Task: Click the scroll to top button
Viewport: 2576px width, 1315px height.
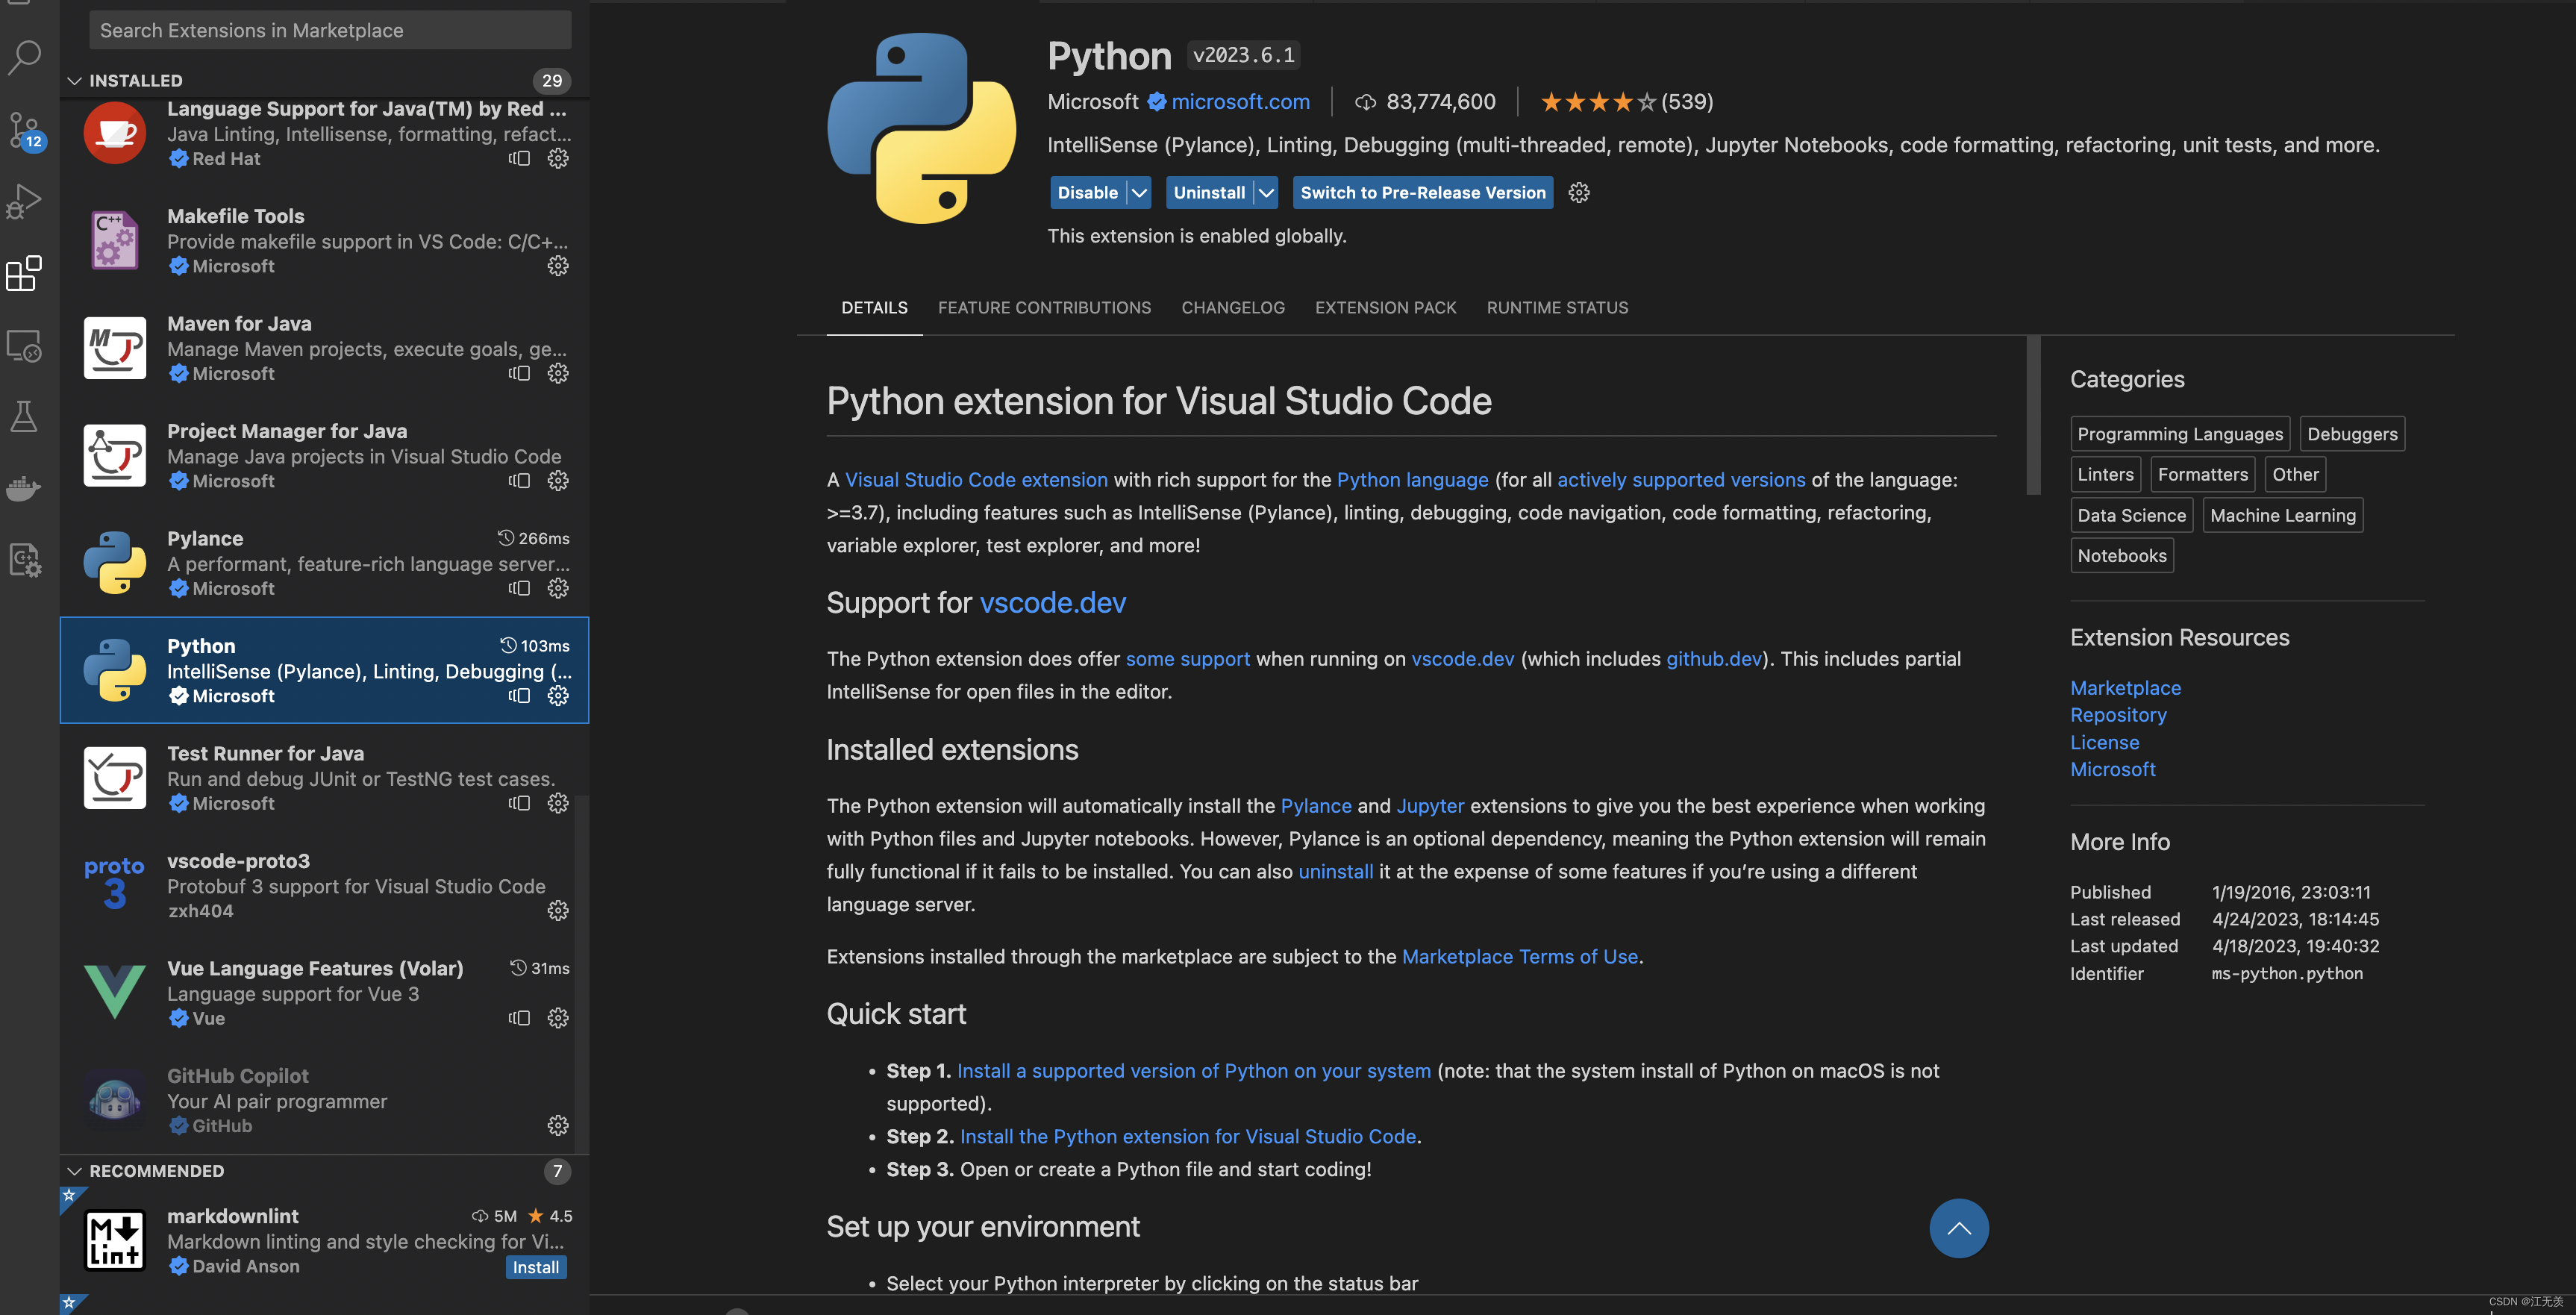Action: pos(1958,1228)
